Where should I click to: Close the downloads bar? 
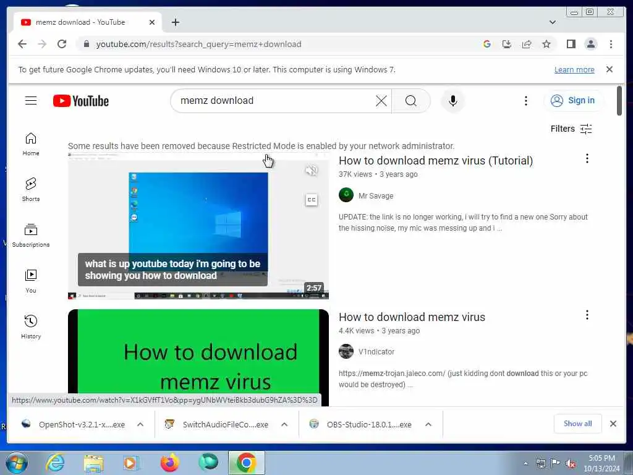[613, 424]
